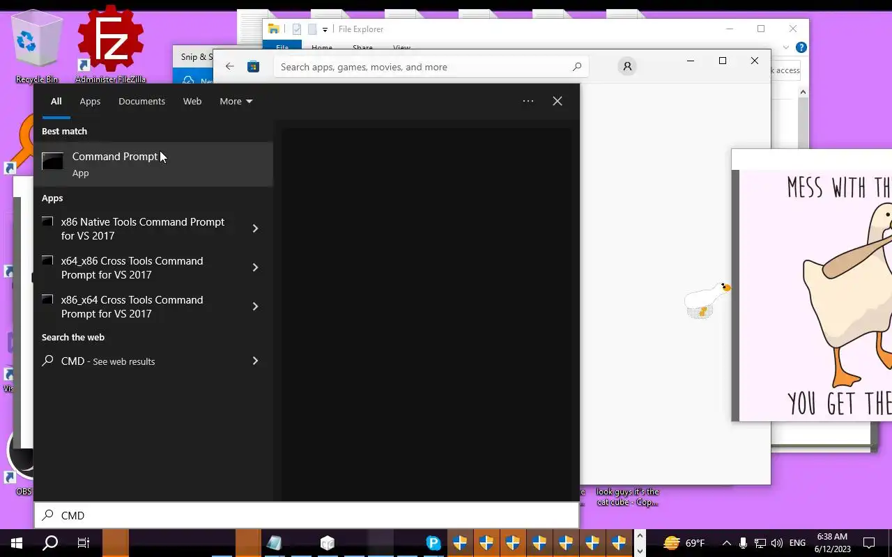Select the cat cube desktop file
The image size is (892, 557).
click(x=627, y=496)
